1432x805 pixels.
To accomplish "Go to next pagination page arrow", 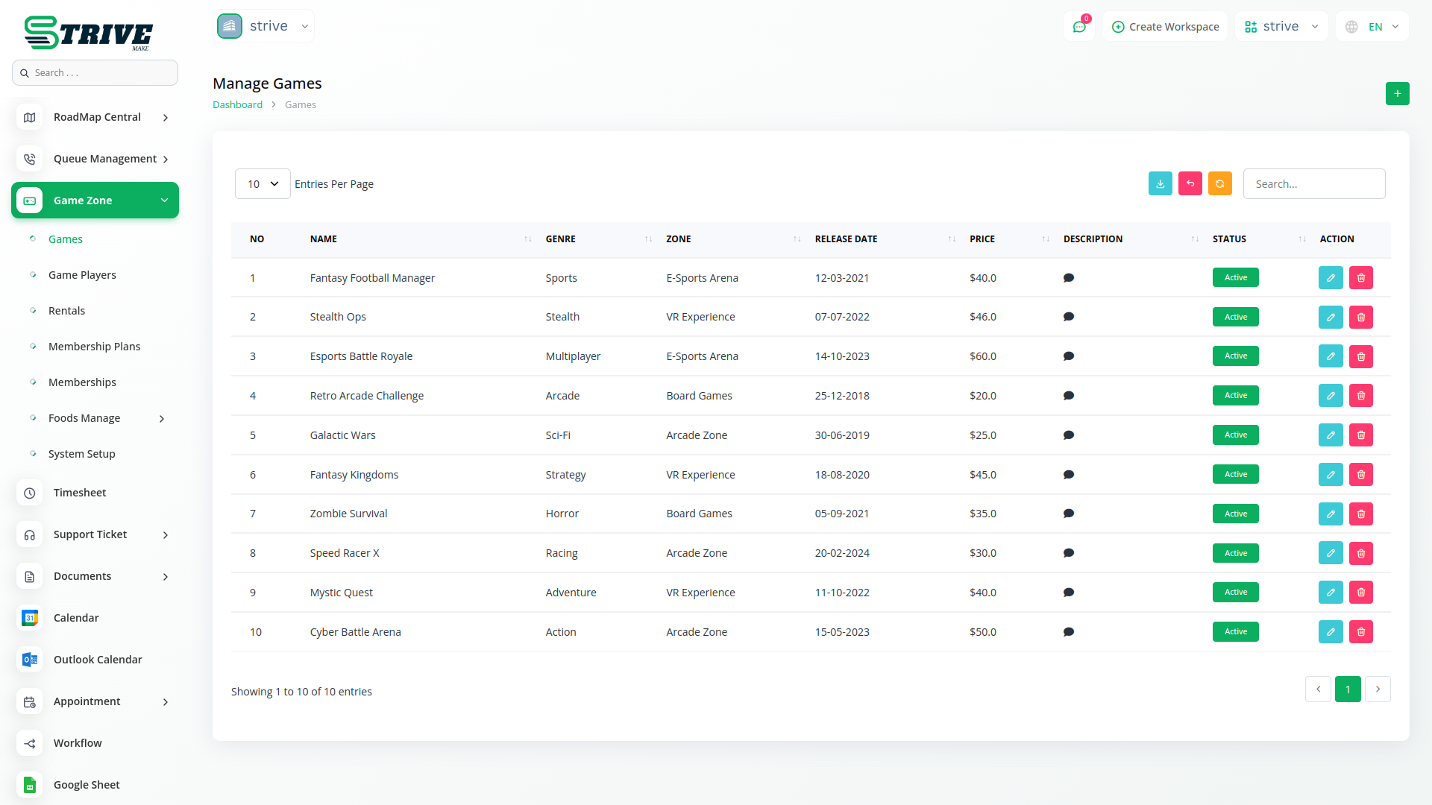I will 1377,689.
